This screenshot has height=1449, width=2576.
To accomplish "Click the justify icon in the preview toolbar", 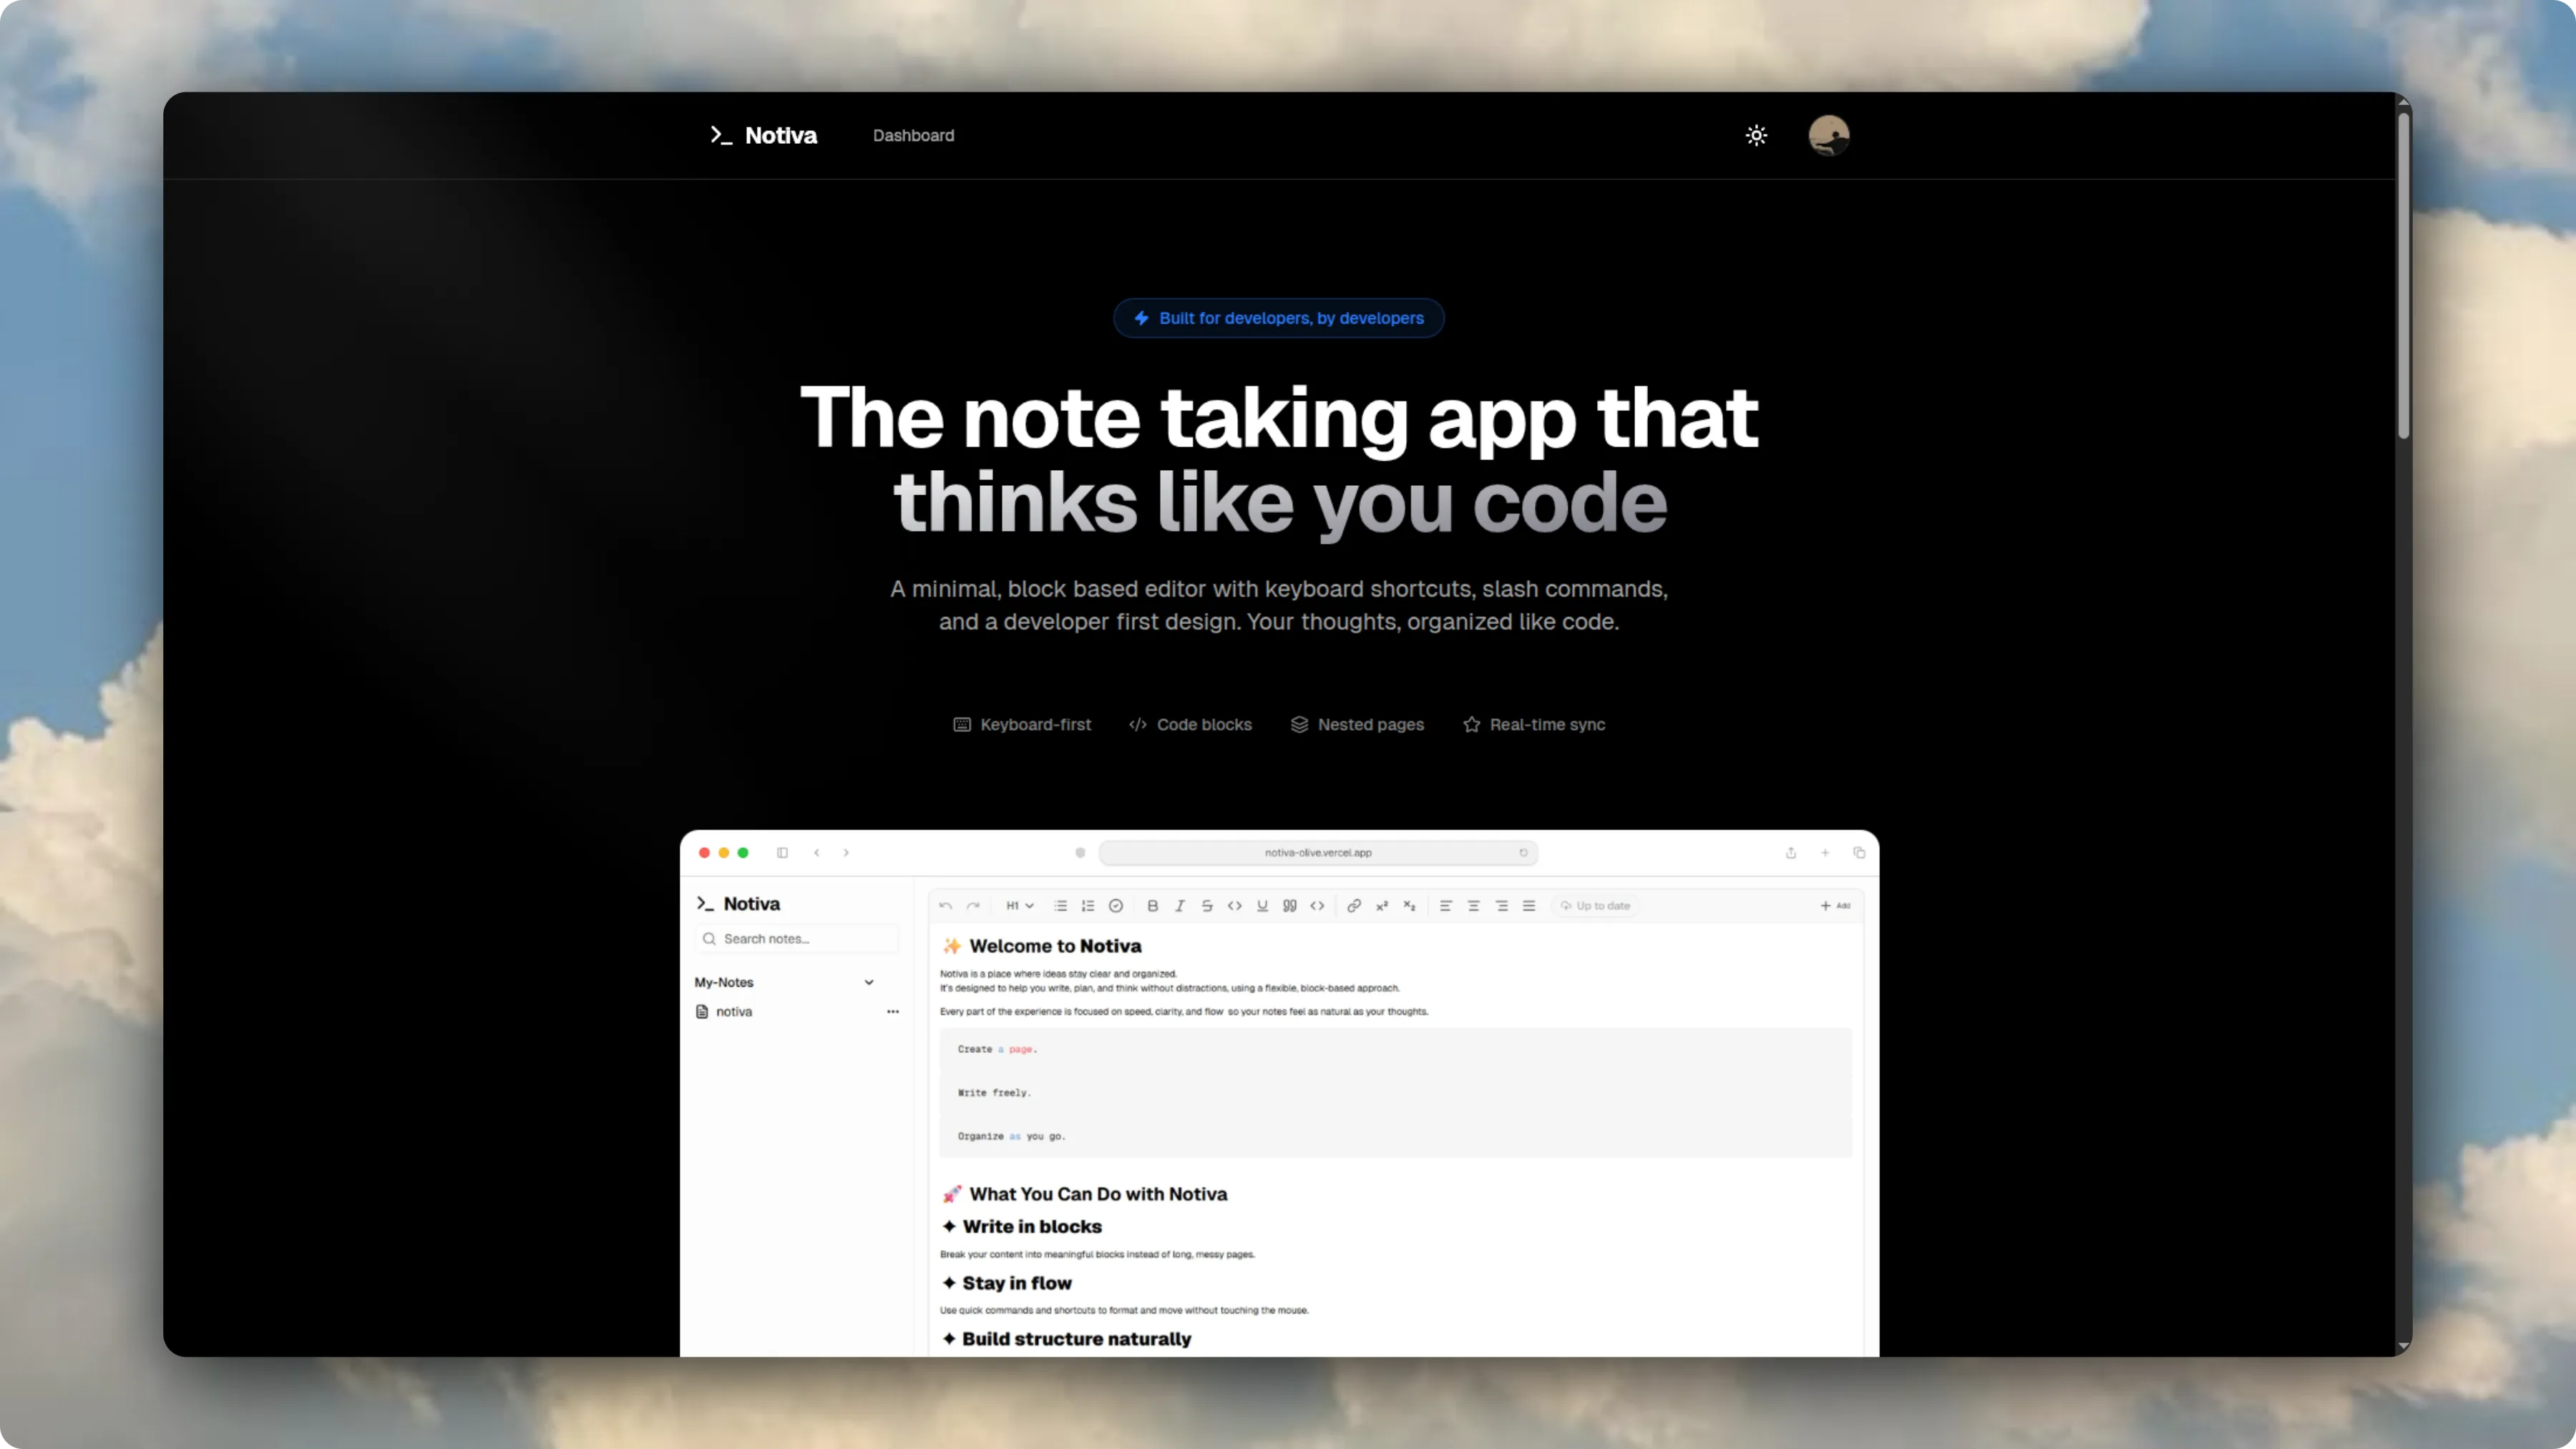I will coord(1529,906).
